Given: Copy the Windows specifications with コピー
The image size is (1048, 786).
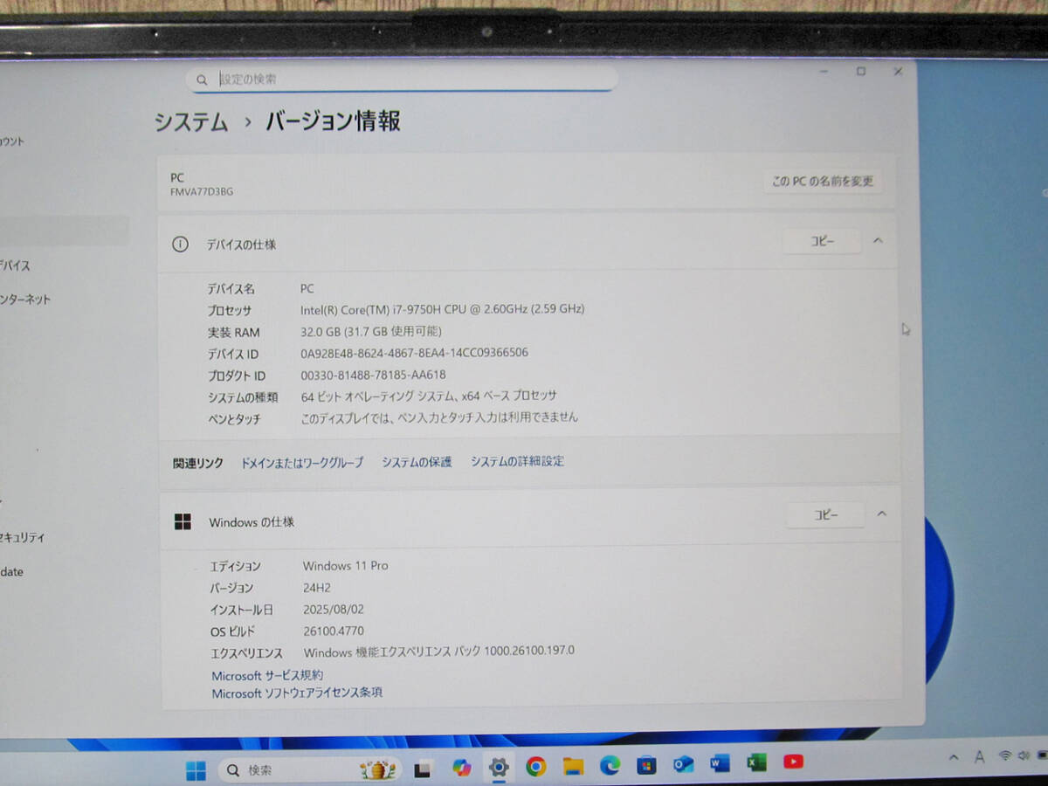Looking at the screenshot, I should [x=825, y=514].
